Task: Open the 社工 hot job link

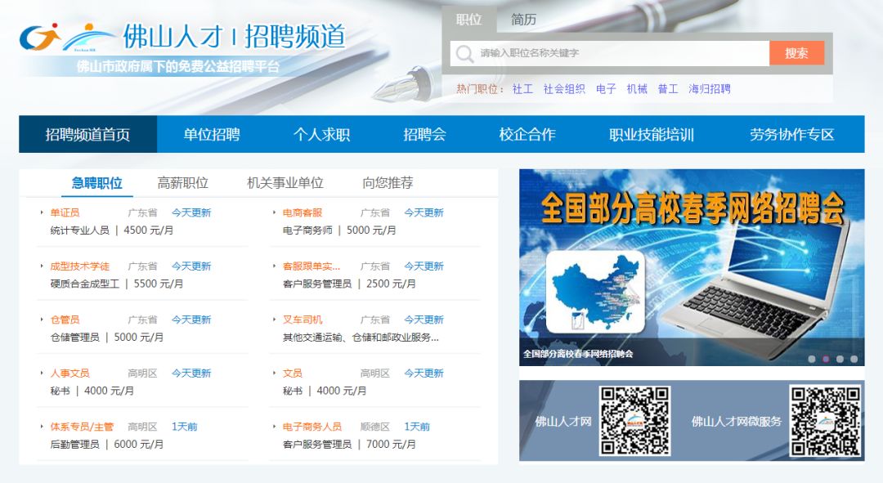Action: tap(523, 89)
